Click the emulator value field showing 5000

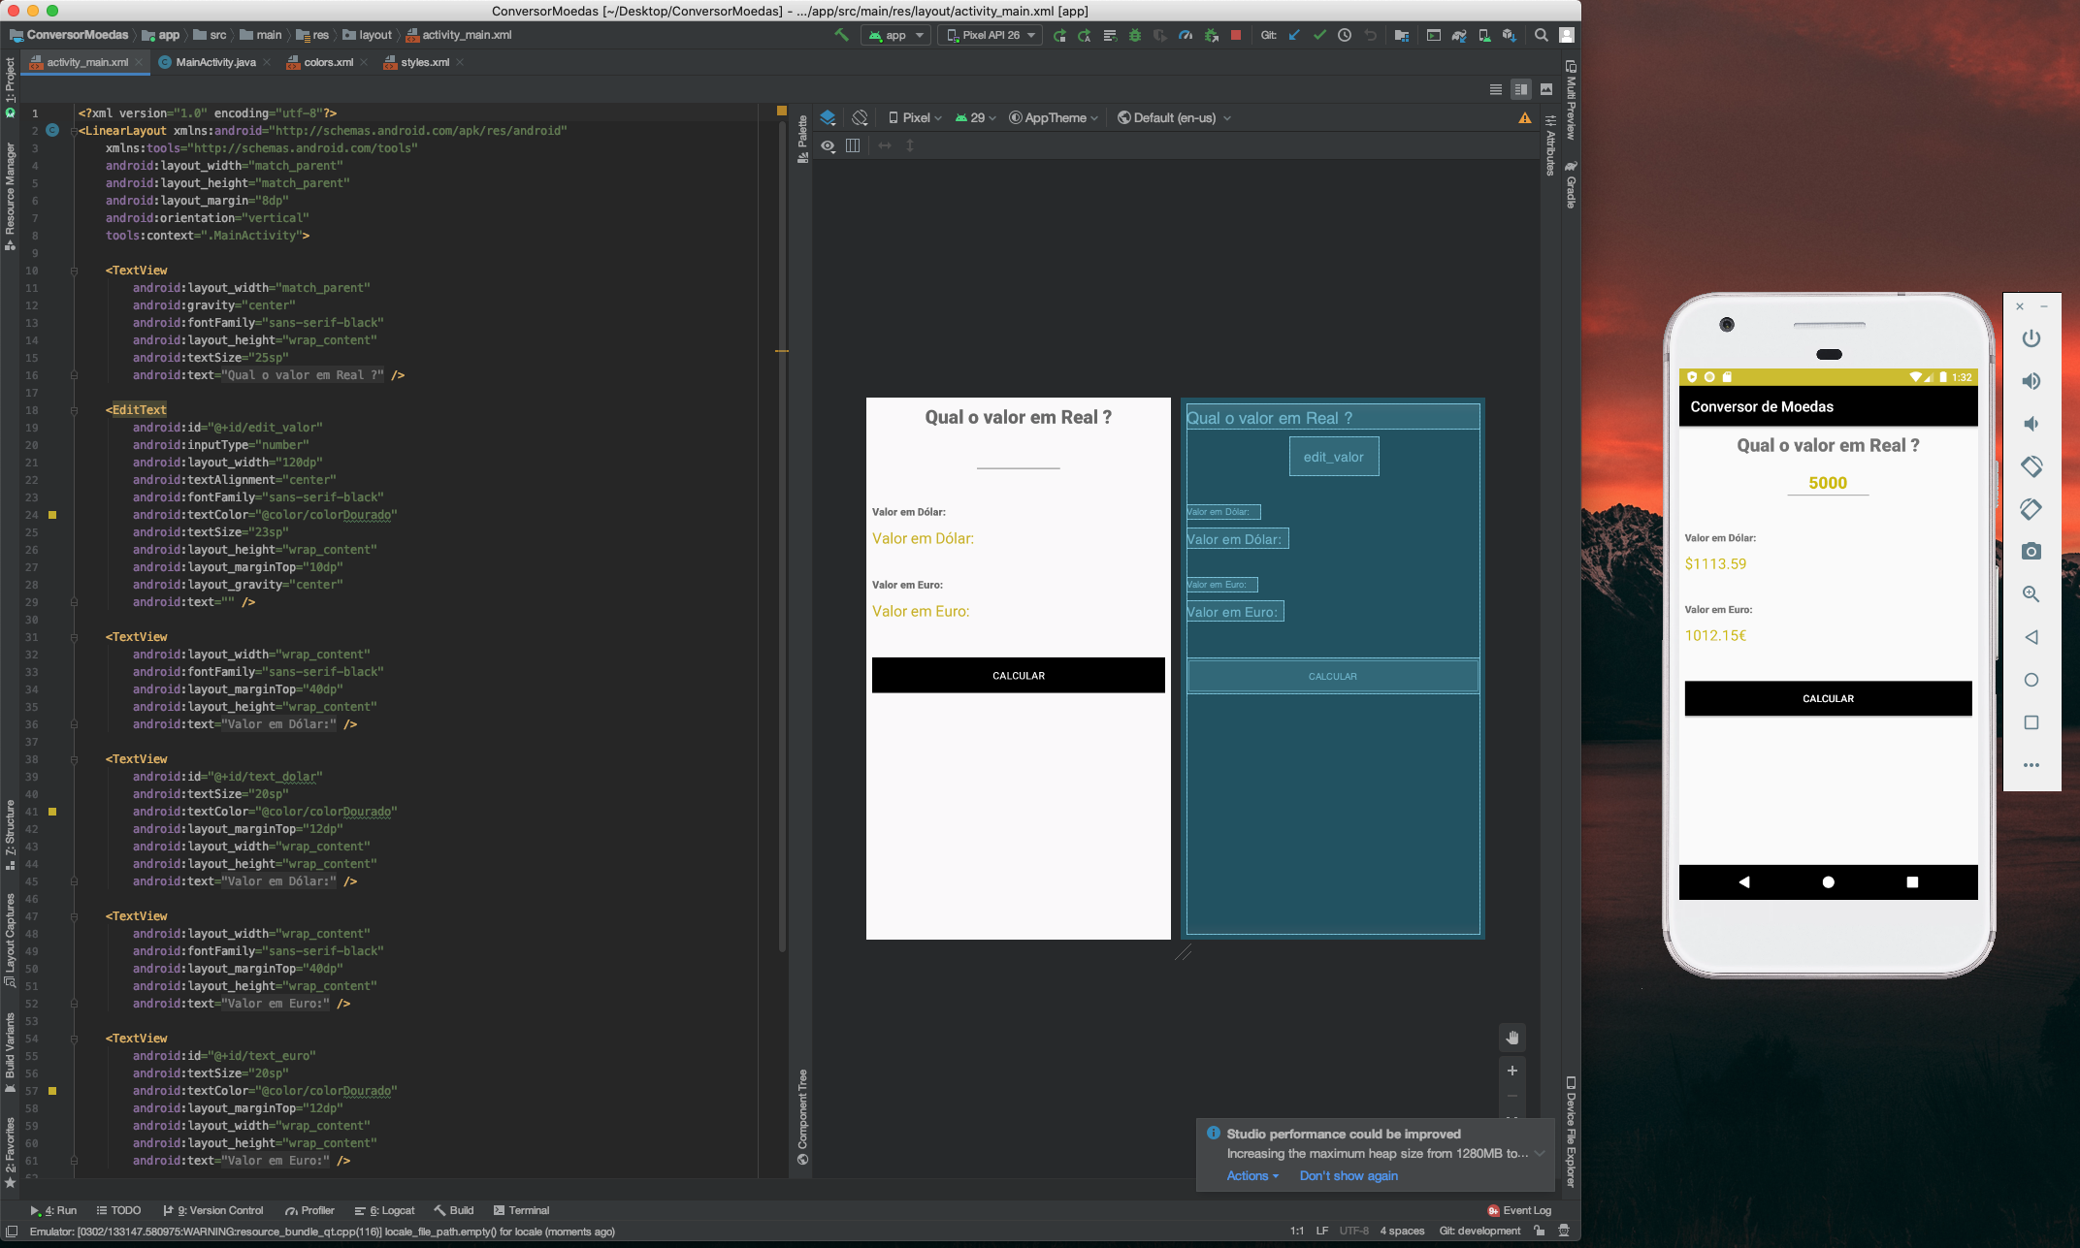(x=1827, y=483)
